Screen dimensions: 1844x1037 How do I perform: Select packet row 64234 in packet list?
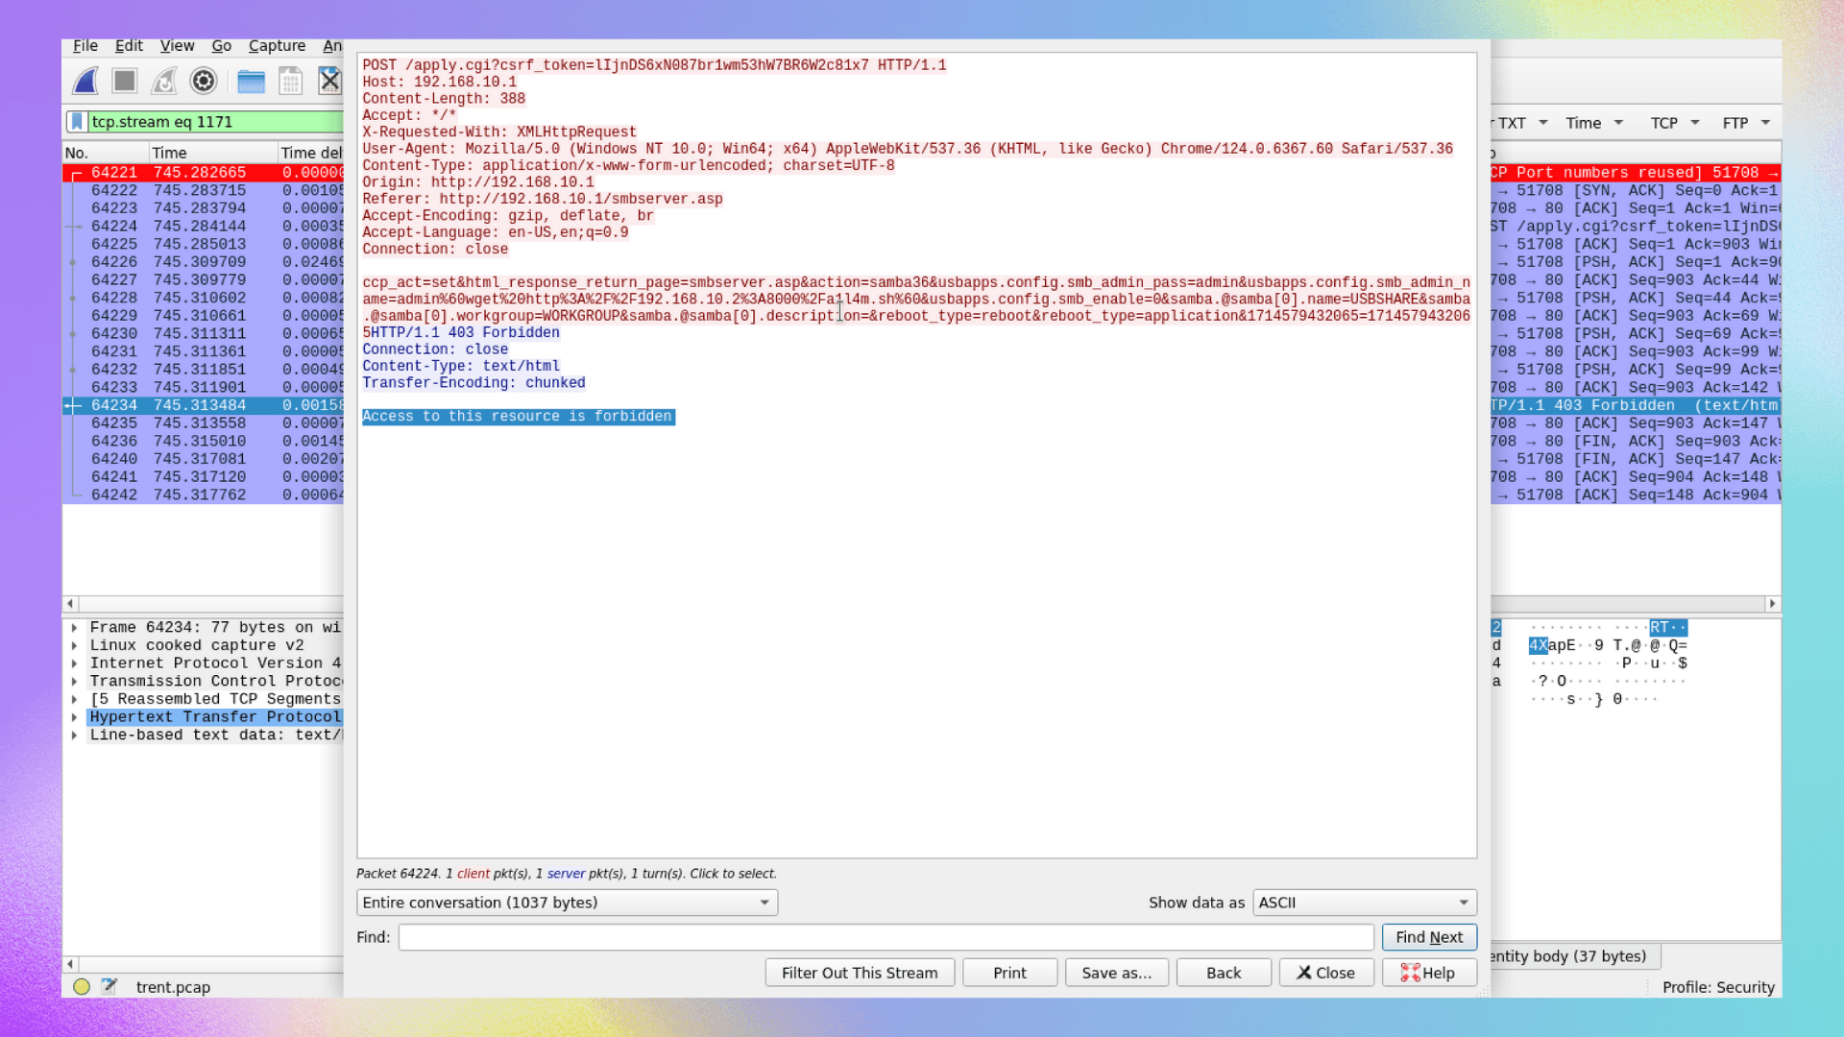(x=203, y=405)
